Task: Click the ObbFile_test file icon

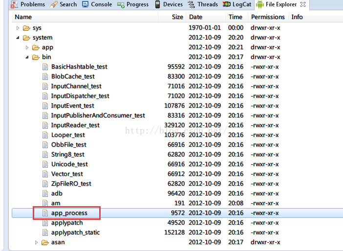Action: [x=45, y=145]
